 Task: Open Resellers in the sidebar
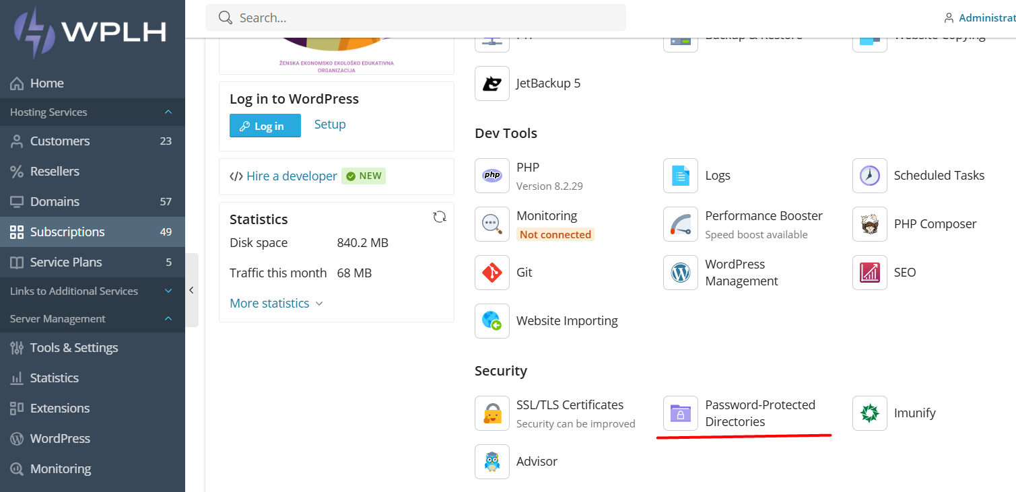pyautogui.click(x=92, y=172)
